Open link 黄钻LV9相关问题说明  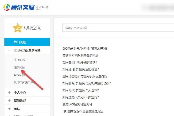pos(77,104)
